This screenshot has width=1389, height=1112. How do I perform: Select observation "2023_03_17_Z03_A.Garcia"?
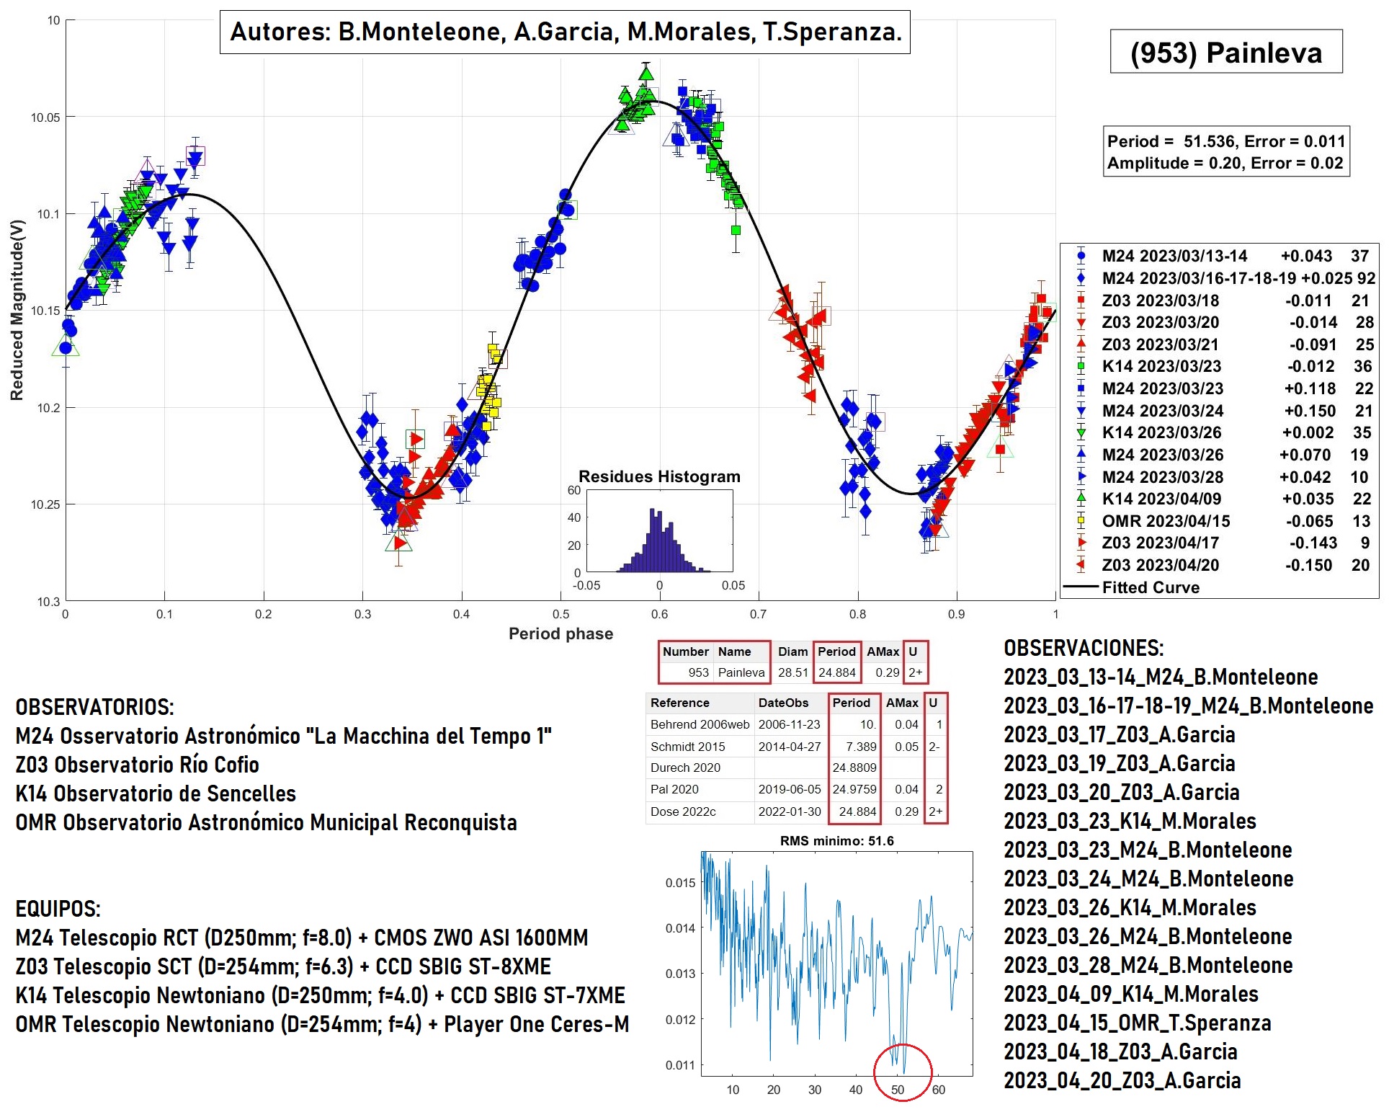click(x=1120, y=734)
